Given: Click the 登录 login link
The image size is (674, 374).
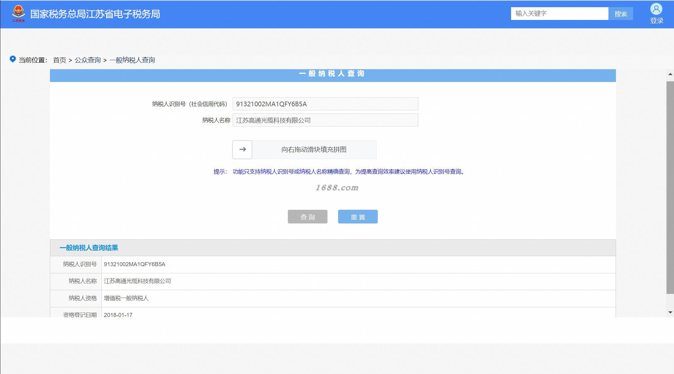Looking at the screenshot, I should click(657, 21).
